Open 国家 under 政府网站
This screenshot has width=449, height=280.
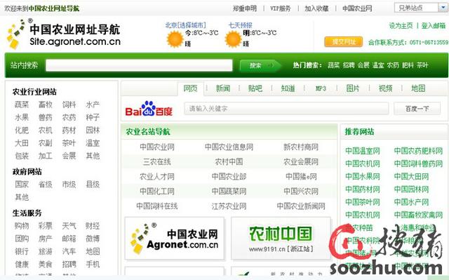(22, 185)
